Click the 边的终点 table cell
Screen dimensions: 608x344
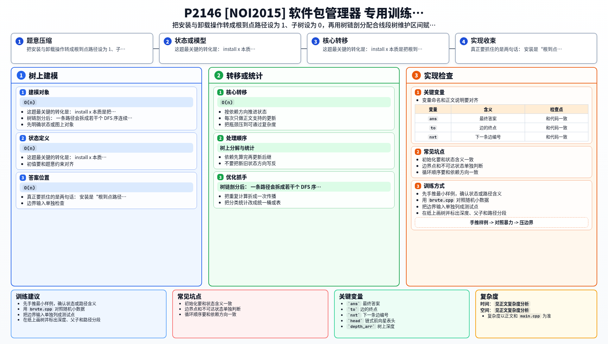[488, 128]
